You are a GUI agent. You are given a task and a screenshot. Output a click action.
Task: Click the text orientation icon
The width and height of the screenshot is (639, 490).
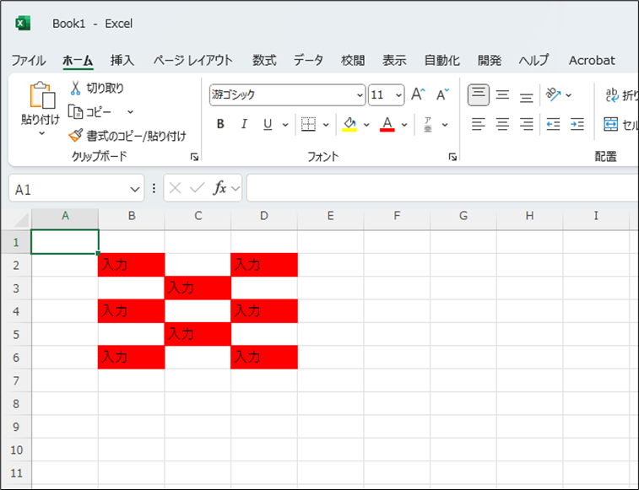(x=553, y=94)
